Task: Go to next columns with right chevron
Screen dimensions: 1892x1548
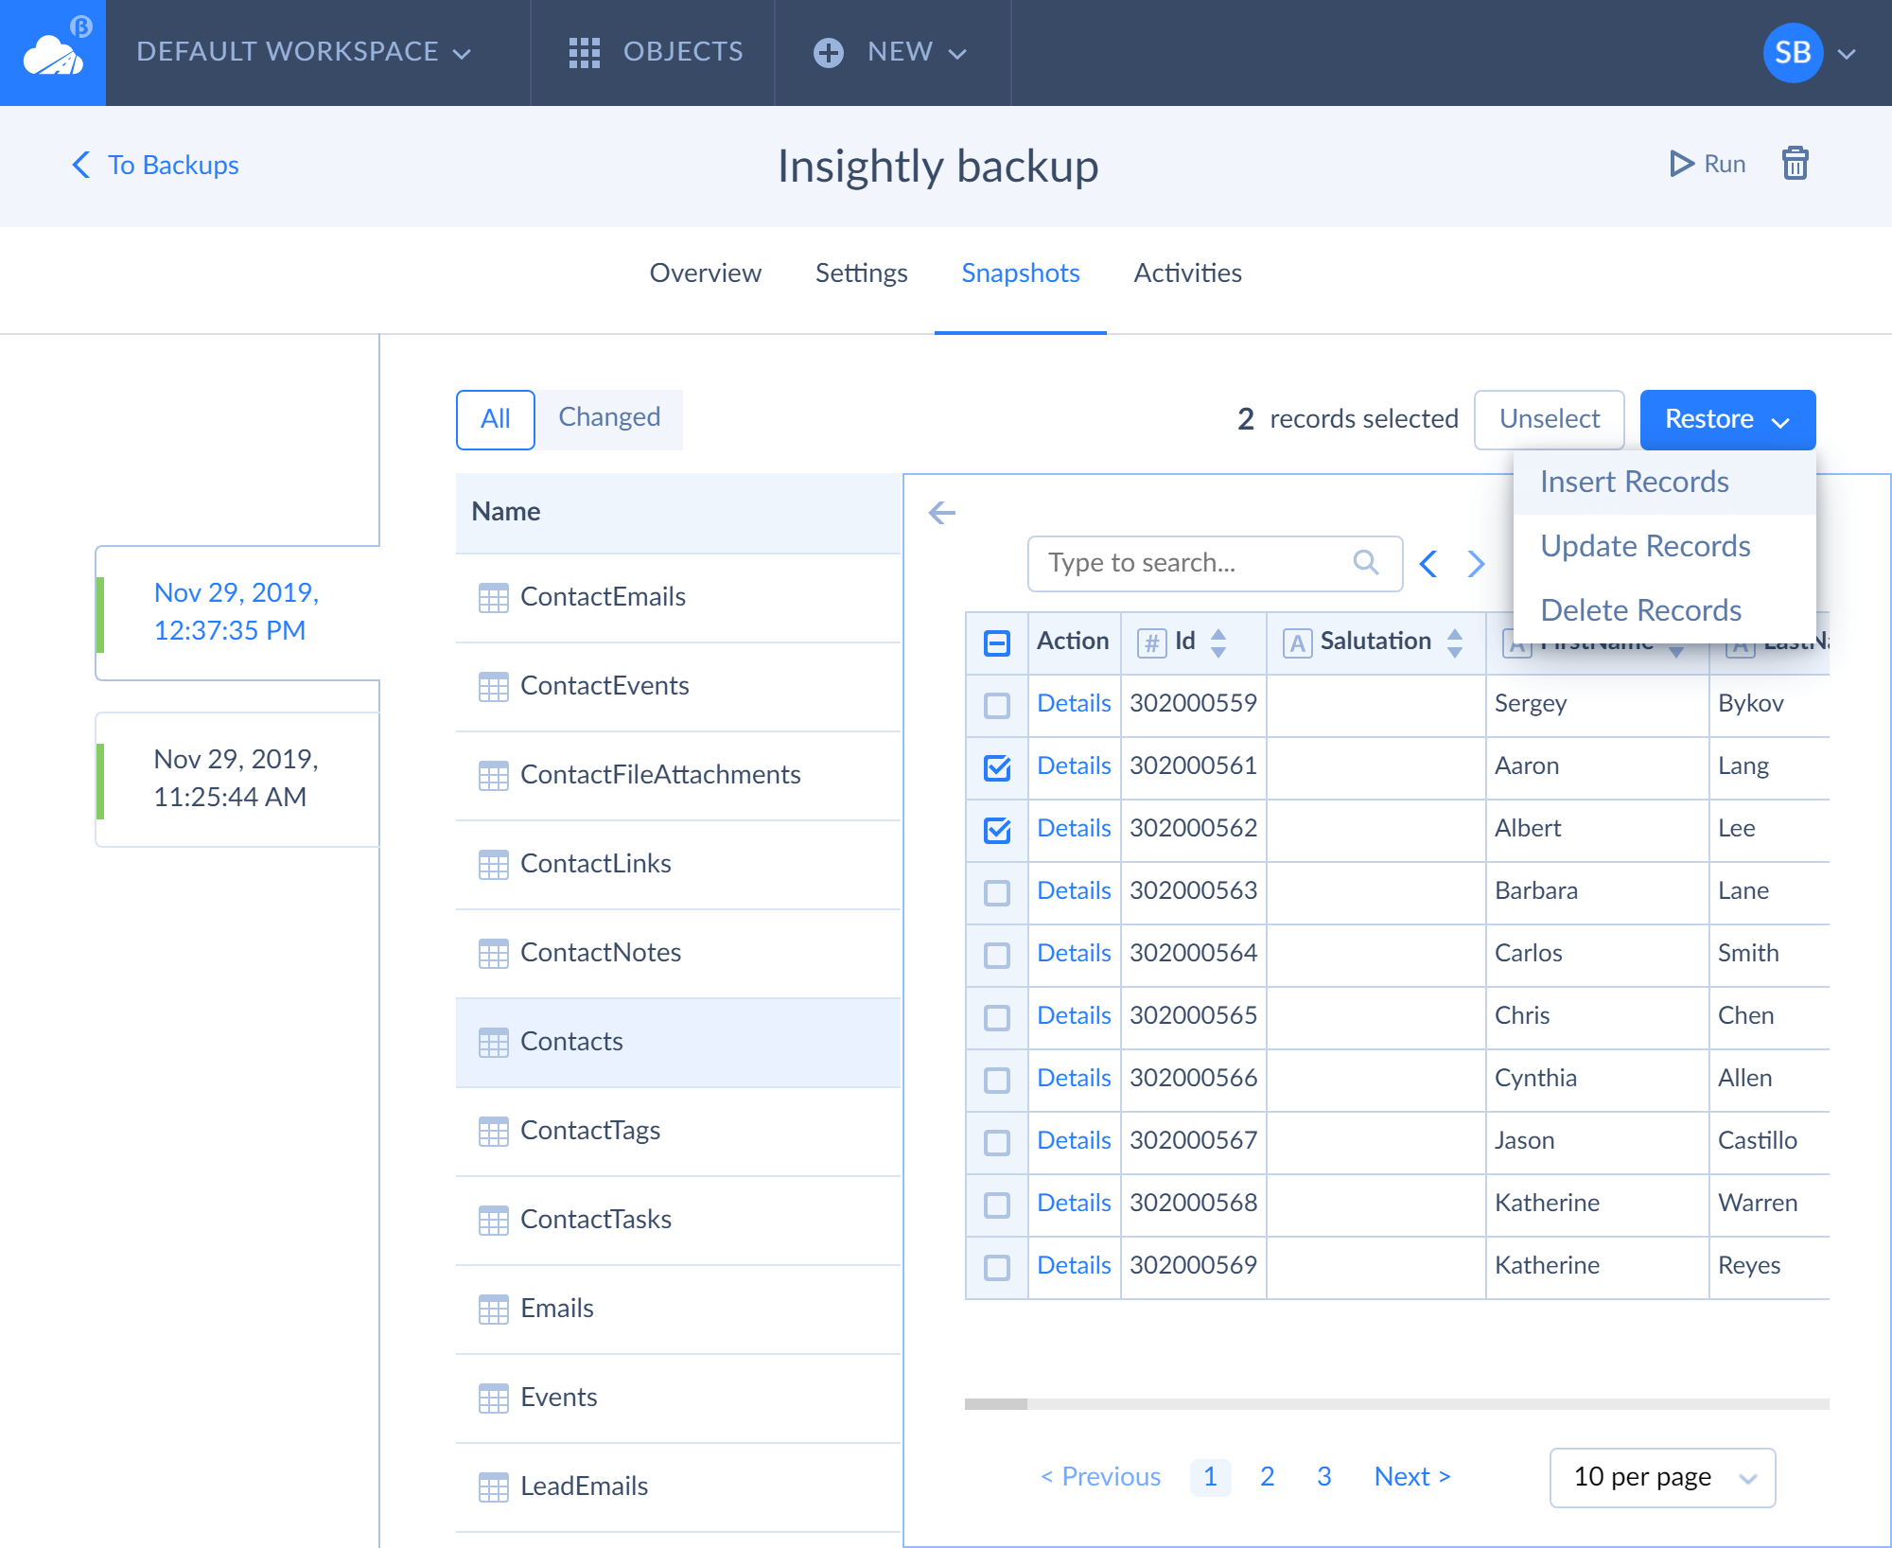Action: click(1476, 564)
